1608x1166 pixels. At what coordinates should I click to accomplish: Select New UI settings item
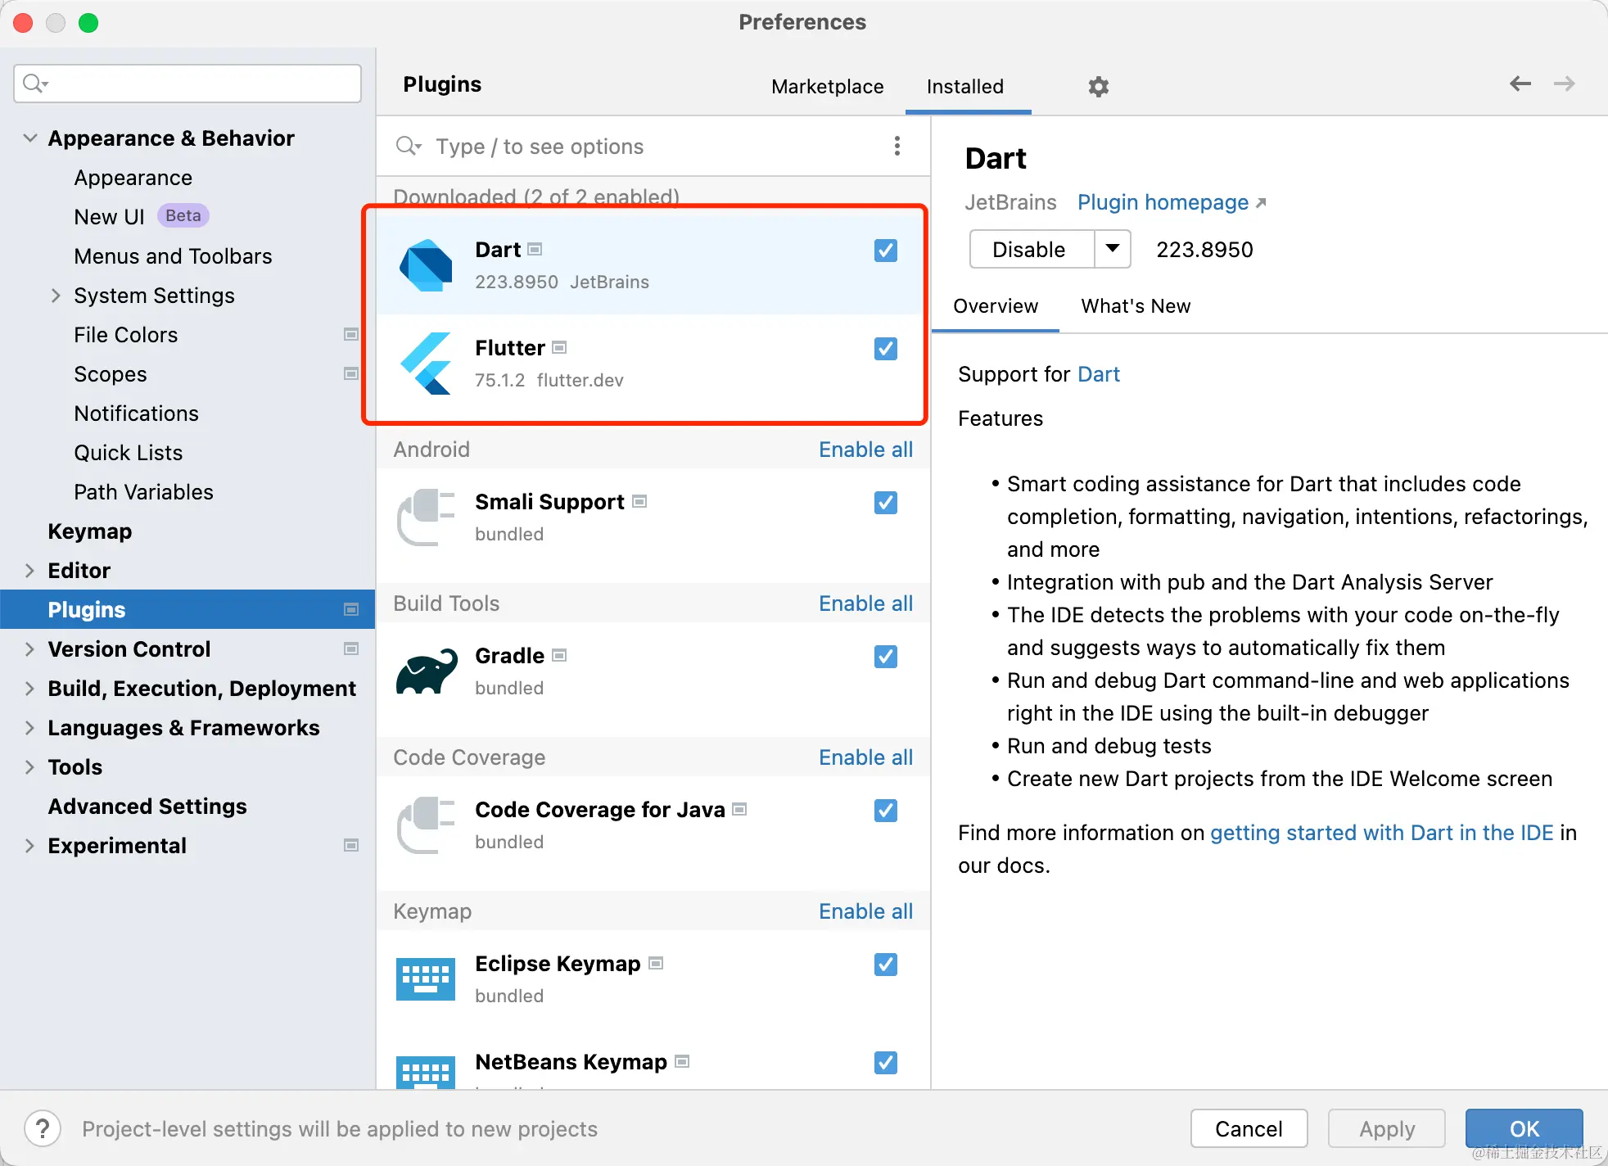(x=109, y=216)
